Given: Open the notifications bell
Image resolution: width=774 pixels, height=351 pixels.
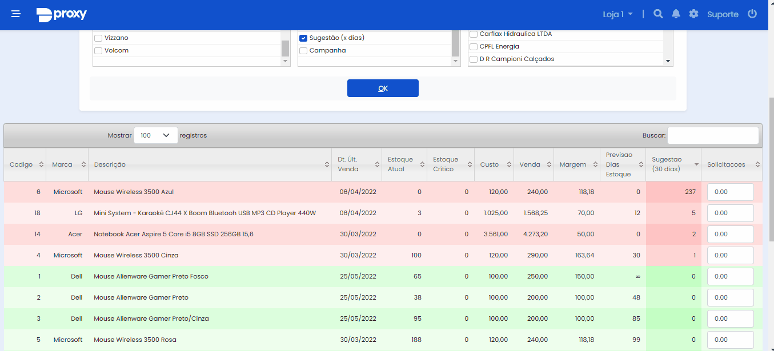Looking at the screenshot, I should 676,14.
